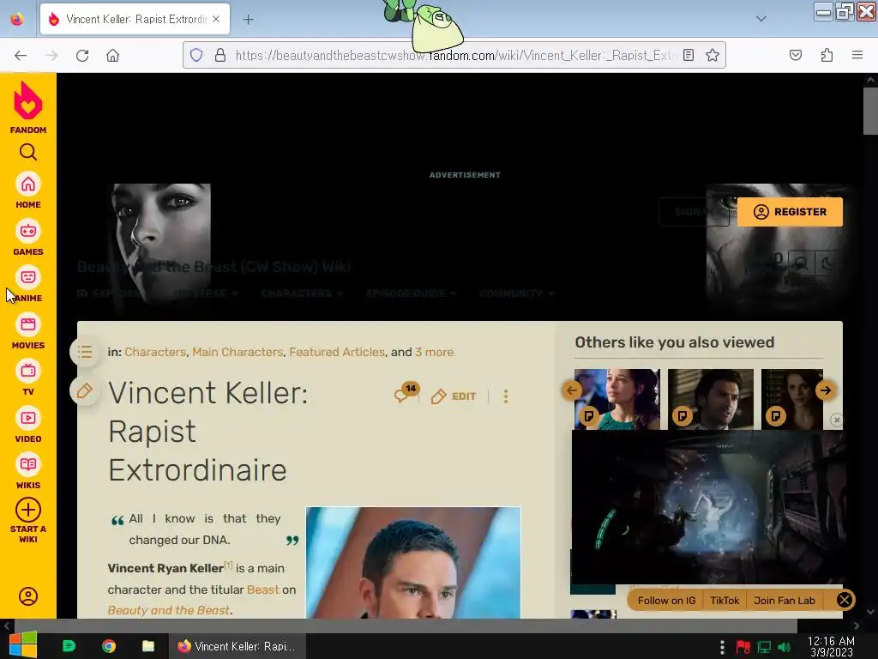878x659 pixels.
Task: Open a new tab with plus
Action: click(x=248, y=19)
